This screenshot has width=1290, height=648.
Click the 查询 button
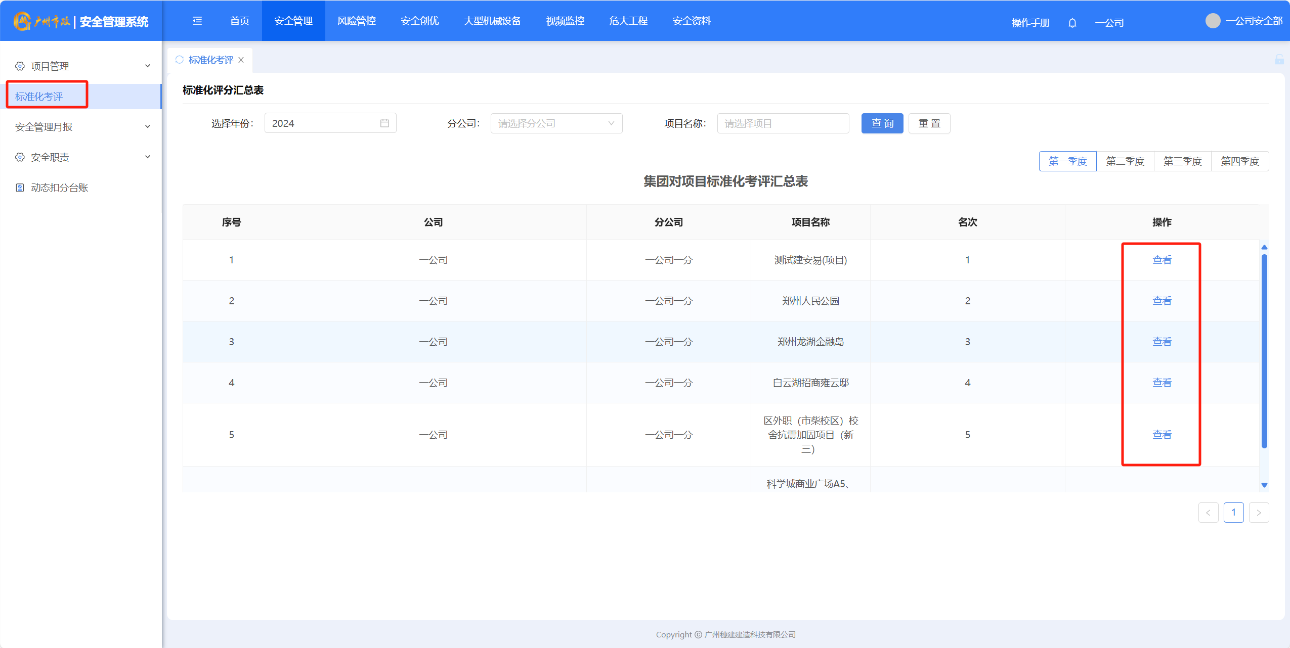(x=882, y=123)
